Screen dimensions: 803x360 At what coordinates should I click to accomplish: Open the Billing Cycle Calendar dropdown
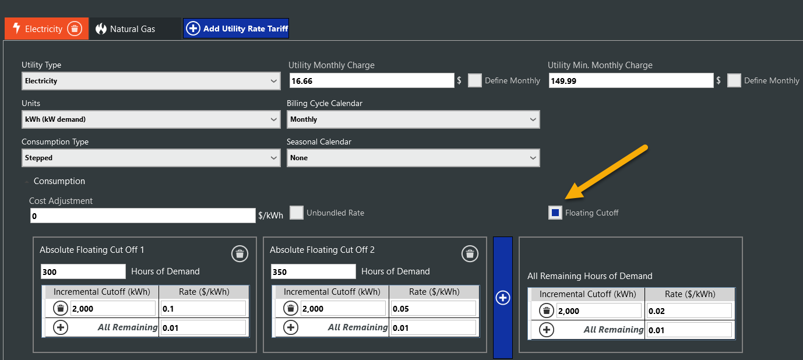point(413,119)
